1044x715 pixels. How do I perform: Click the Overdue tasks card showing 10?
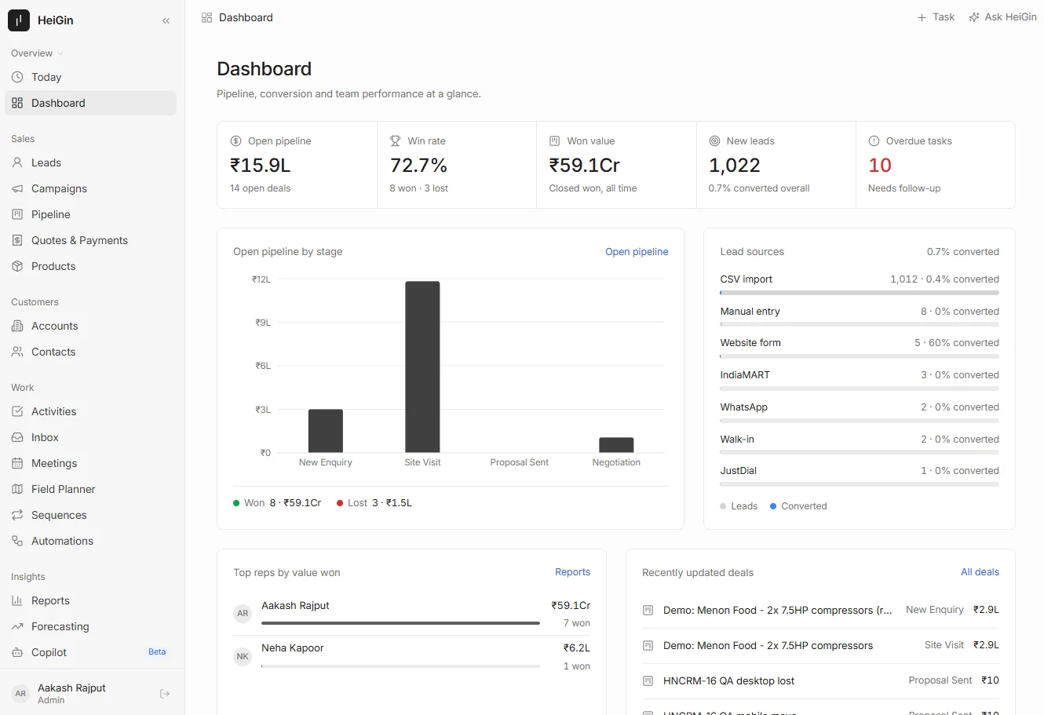936,165
